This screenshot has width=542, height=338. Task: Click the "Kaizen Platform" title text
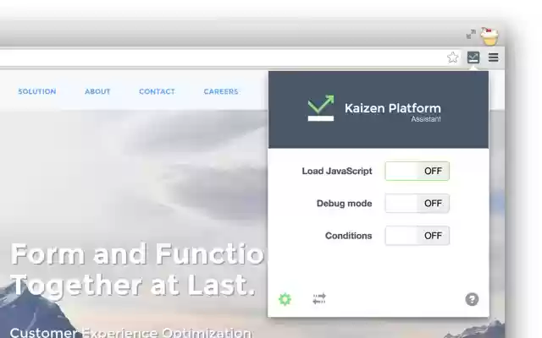tap(393, 108)
